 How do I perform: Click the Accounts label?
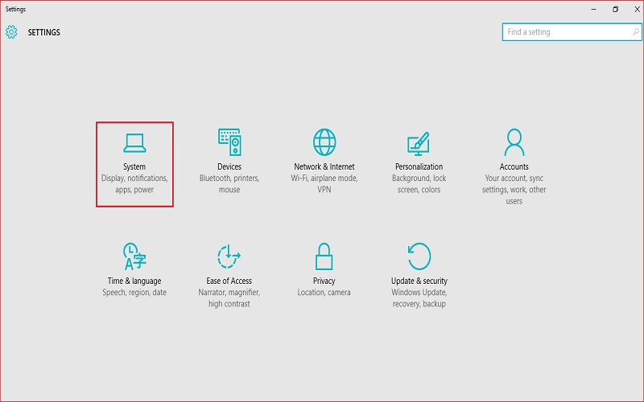tap(514, 166)
